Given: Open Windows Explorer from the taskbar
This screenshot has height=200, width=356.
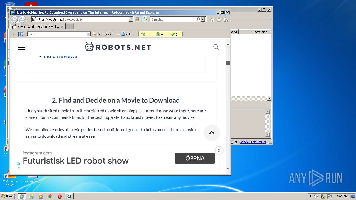Looking at the screenshot, I should 31,196.
